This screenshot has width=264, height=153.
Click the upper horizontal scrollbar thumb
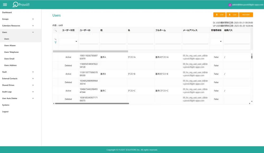tap(90, 51)
